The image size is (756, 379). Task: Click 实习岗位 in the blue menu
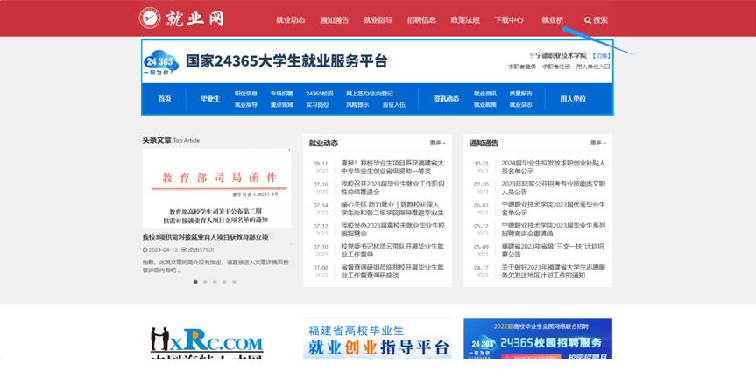tap(317, 104)
